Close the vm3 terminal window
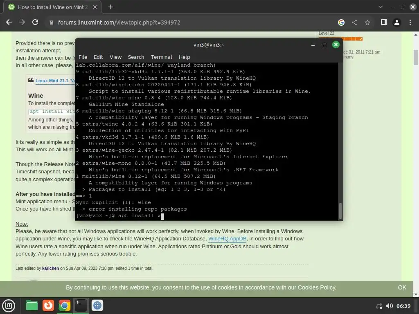The image size is (419, 314). 336,45
